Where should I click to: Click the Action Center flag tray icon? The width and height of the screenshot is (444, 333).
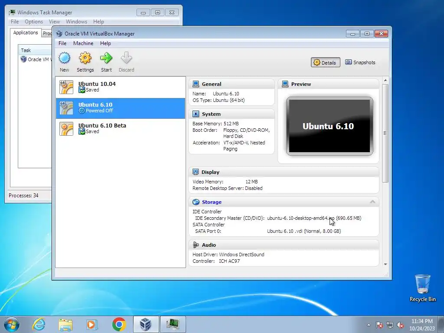point(379,325)
